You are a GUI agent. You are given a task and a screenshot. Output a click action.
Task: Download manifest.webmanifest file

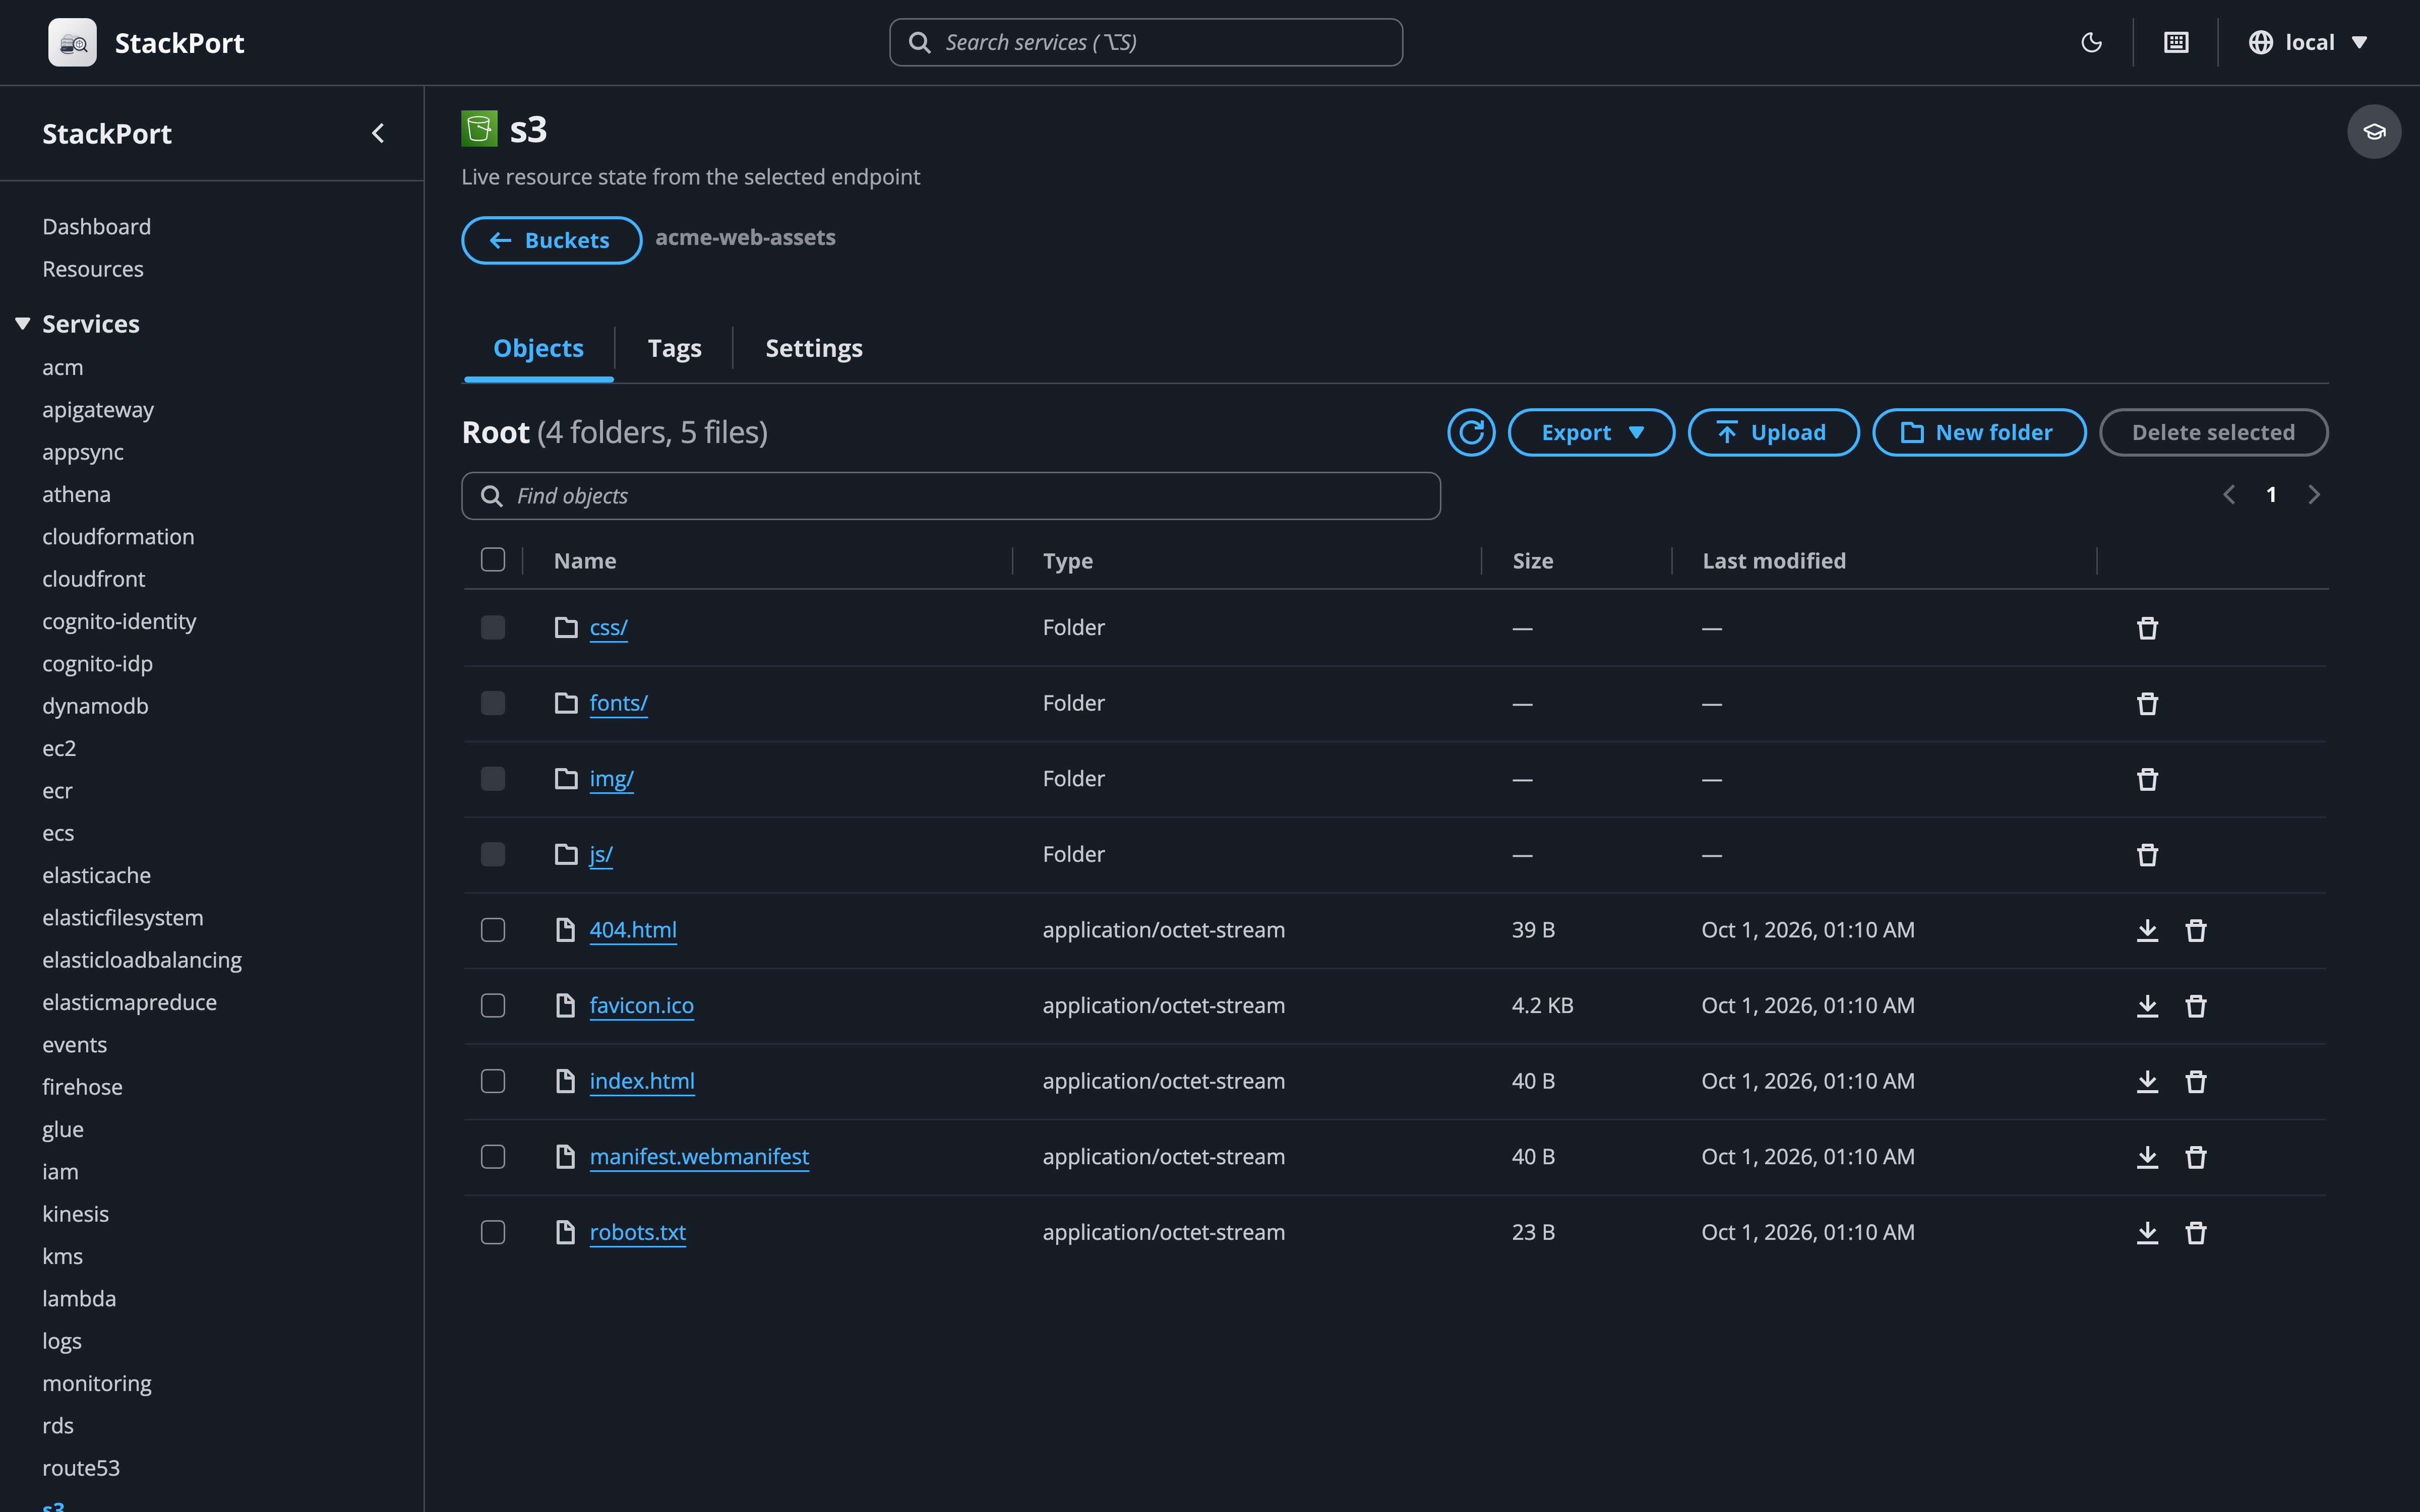point(2147,1157)
